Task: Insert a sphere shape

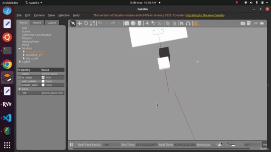Action: pyautogui.click(x=133, y=23)
